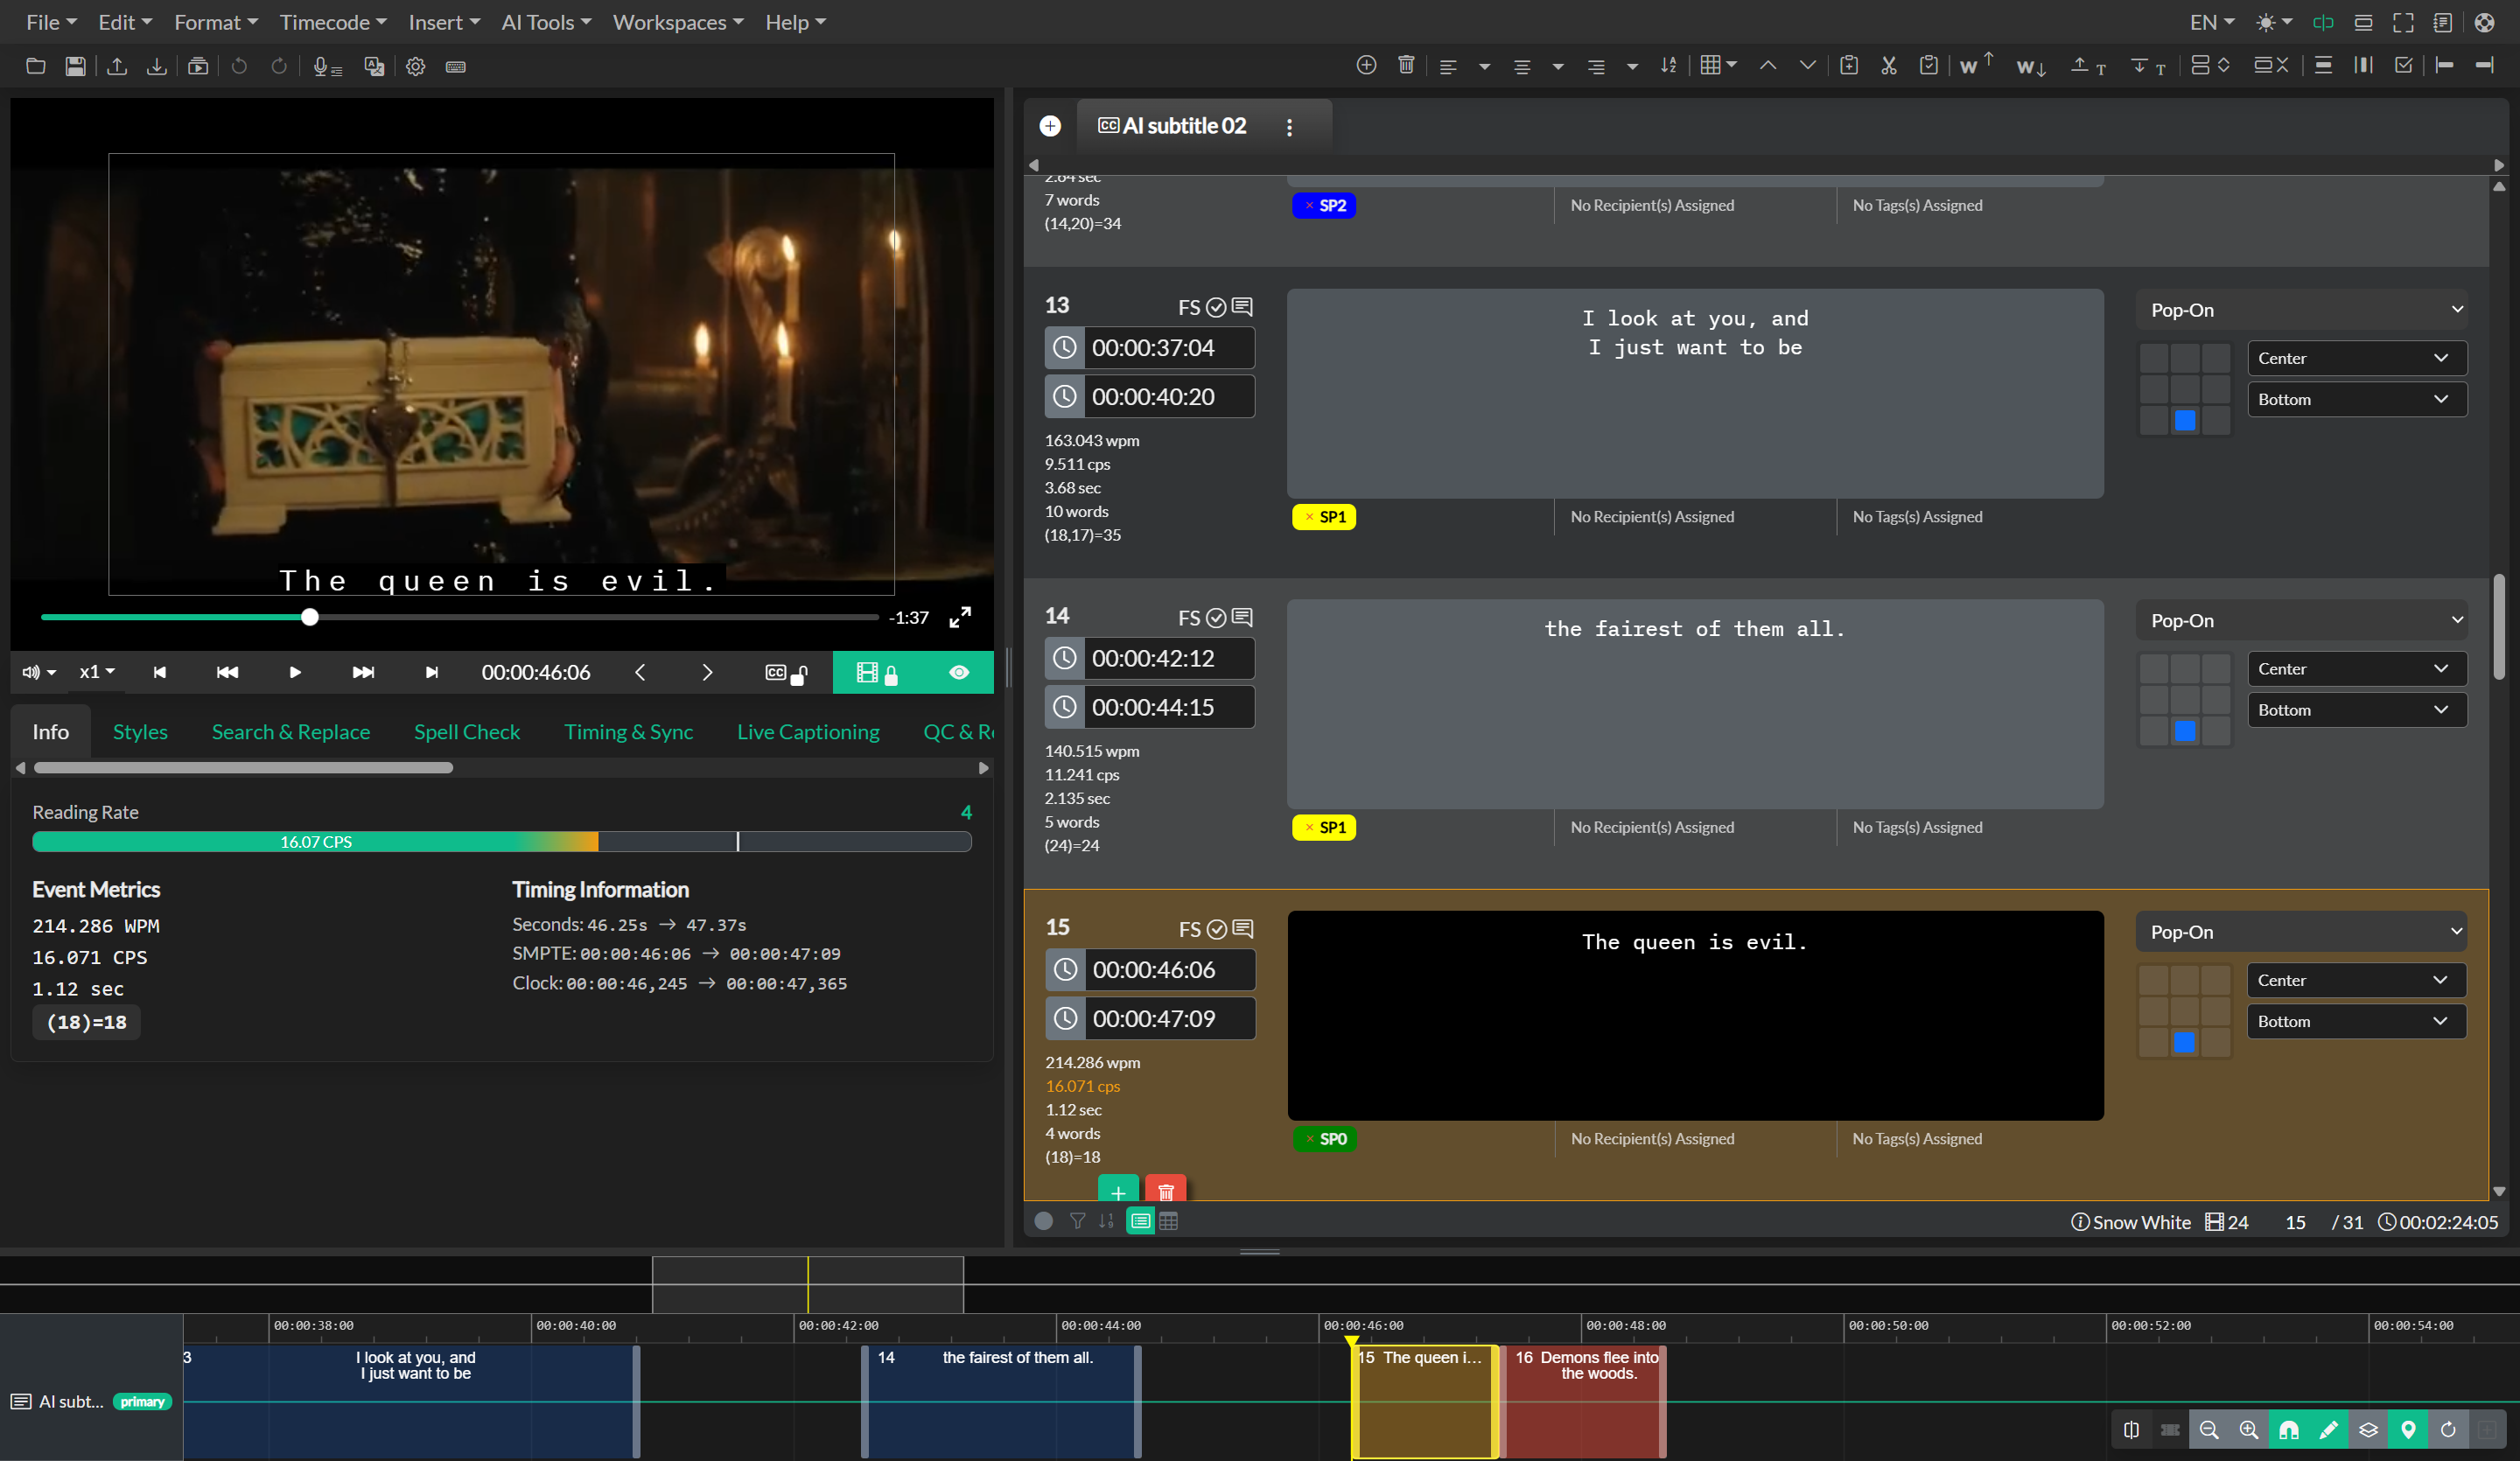2520x1461 pixels.
Task: Open the Bottom position dropdown for event 14
Action: click(2357, 710)
